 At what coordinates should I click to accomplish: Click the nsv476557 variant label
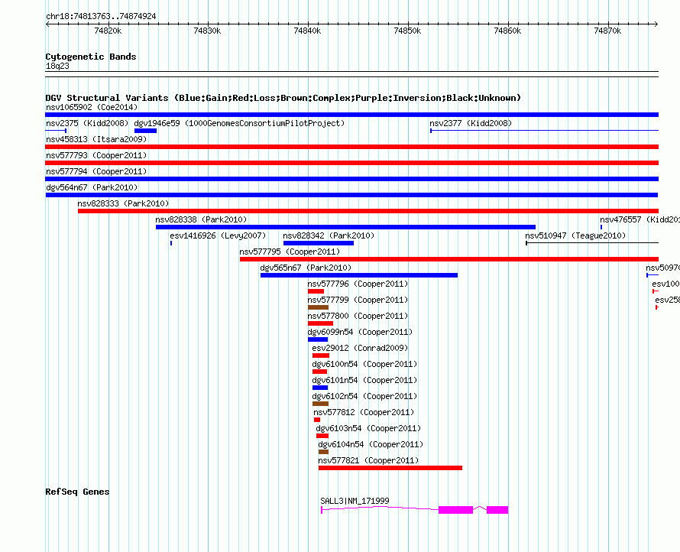(x=640, y=219)
